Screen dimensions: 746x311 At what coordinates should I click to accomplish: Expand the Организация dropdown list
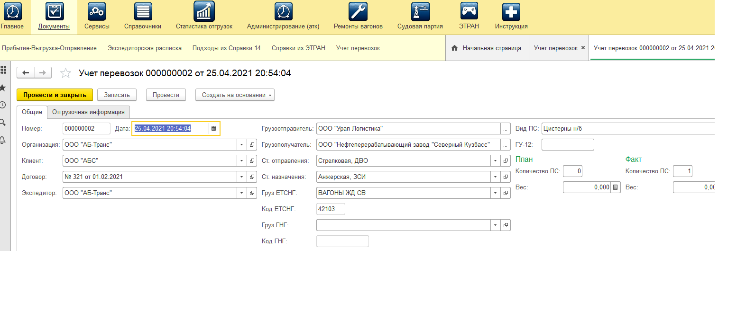click(241, 145)
